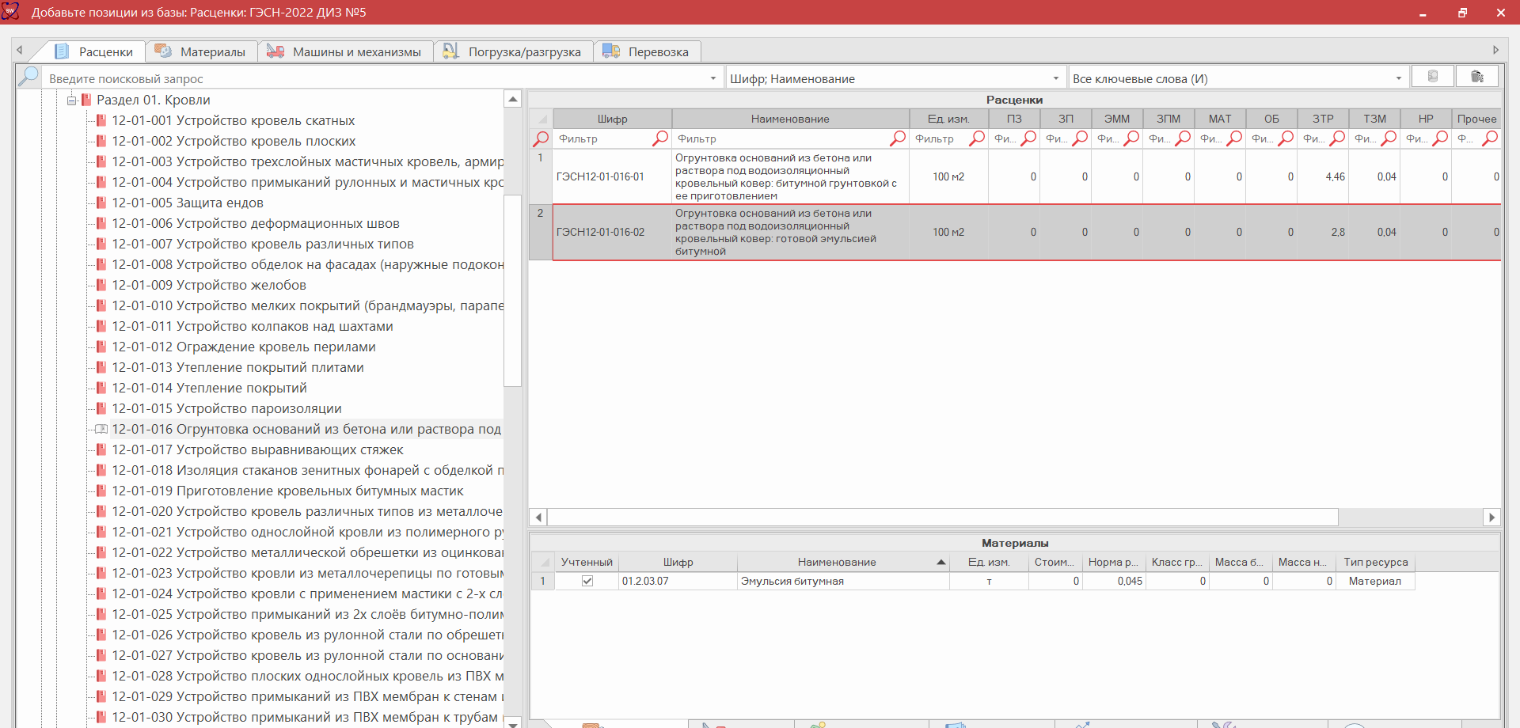This screenshot has width=1520, height=728.
Task: Select 12-01-013 Утепление покрытий плитами
Action: point(237,367)
